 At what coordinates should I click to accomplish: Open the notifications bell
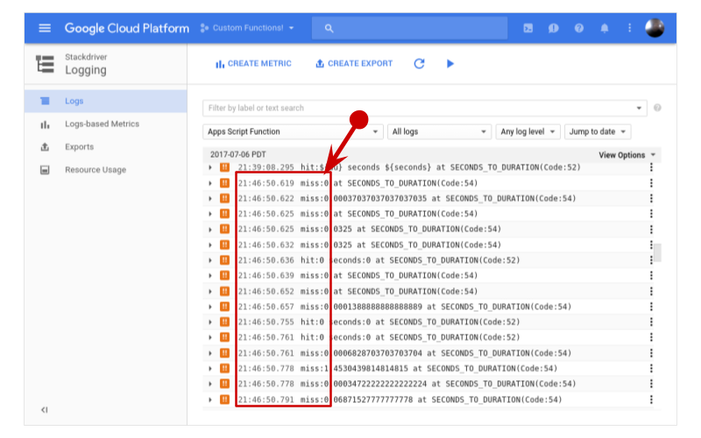point(605,28)
